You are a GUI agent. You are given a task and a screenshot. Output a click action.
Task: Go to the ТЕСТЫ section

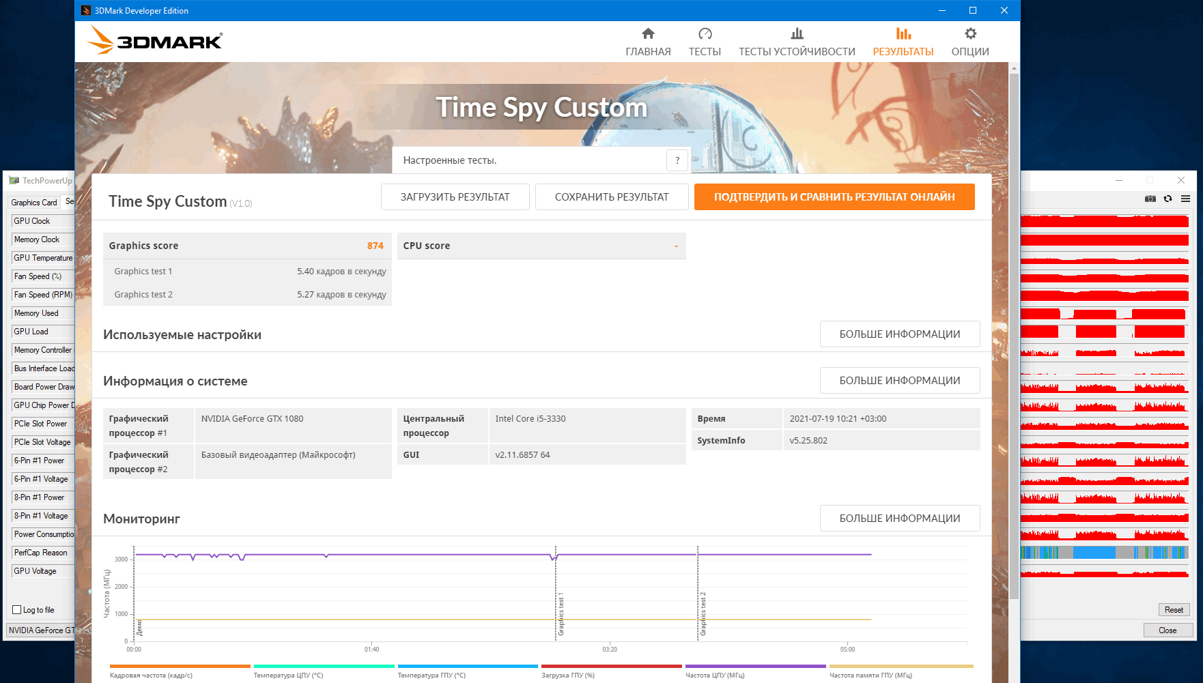point(705,42)
